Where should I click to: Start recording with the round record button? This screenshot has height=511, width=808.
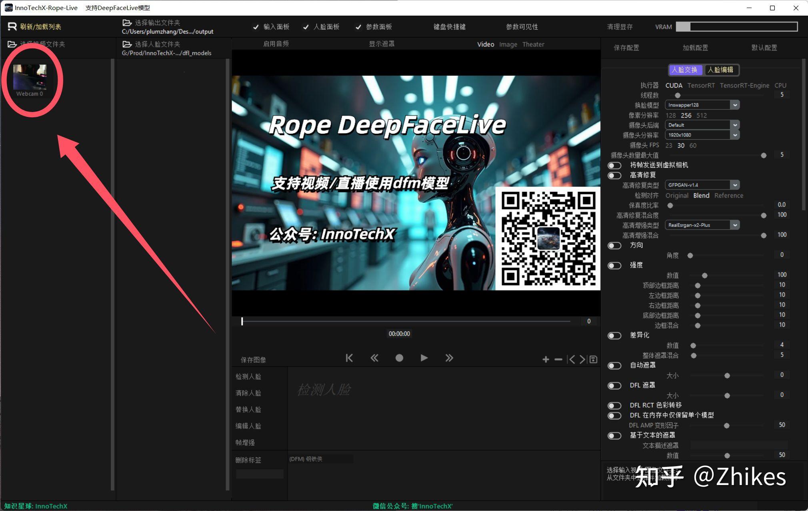[399, 358]
